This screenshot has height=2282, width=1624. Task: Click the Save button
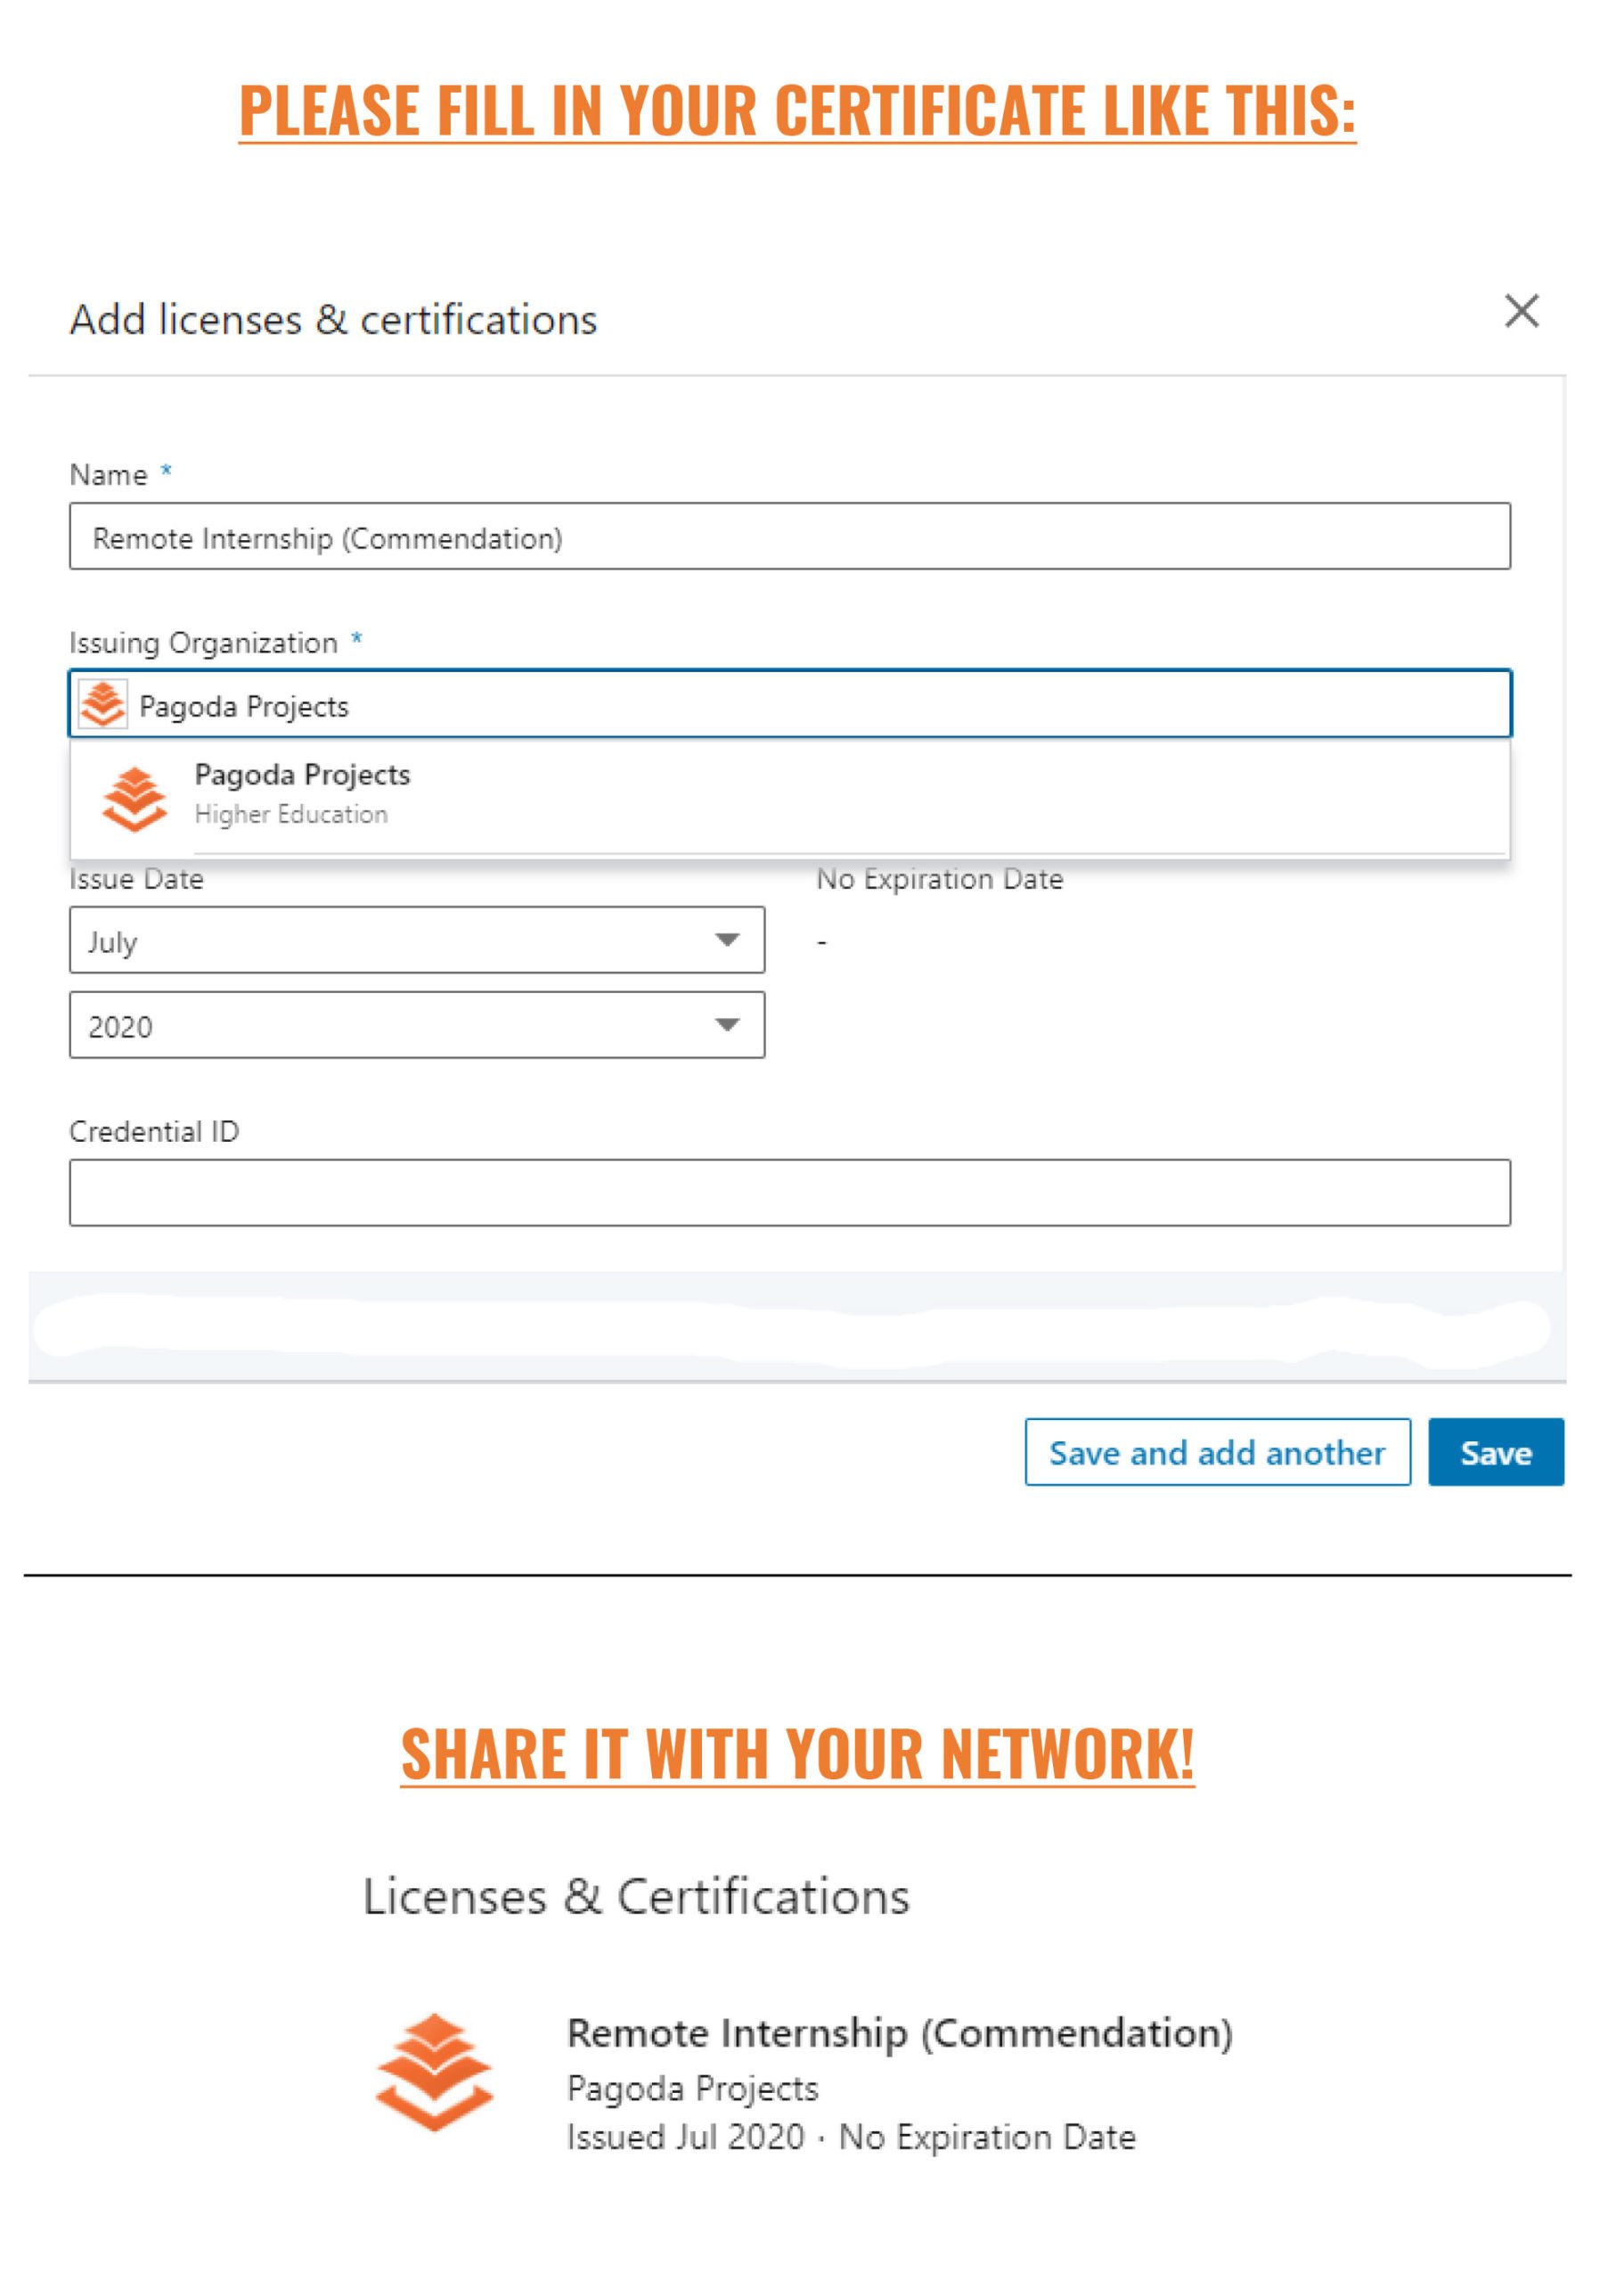pos(1496,1451)
